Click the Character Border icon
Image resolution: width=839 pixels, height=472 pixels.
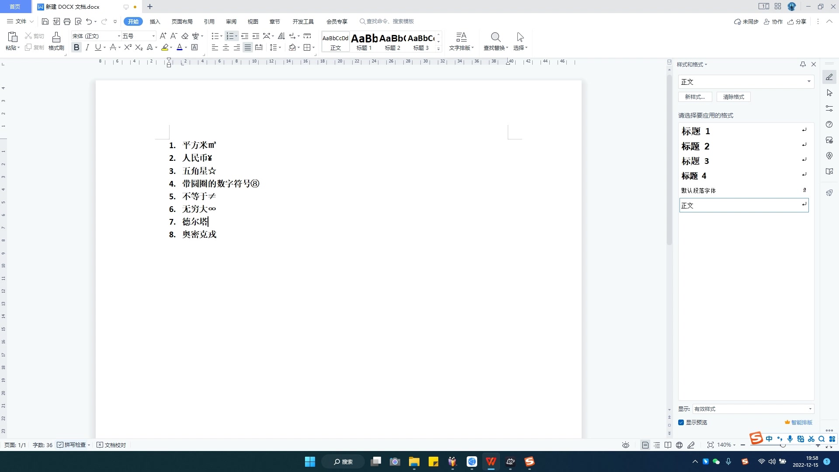pos(195,47)
